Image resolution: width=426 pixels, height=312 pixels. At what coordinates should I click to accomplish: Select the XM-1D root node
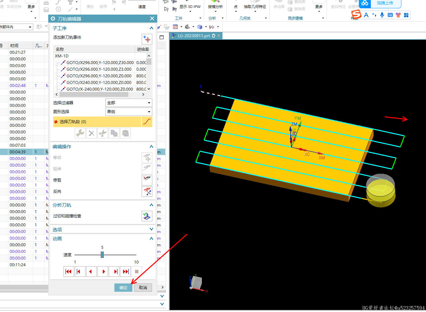62,56
